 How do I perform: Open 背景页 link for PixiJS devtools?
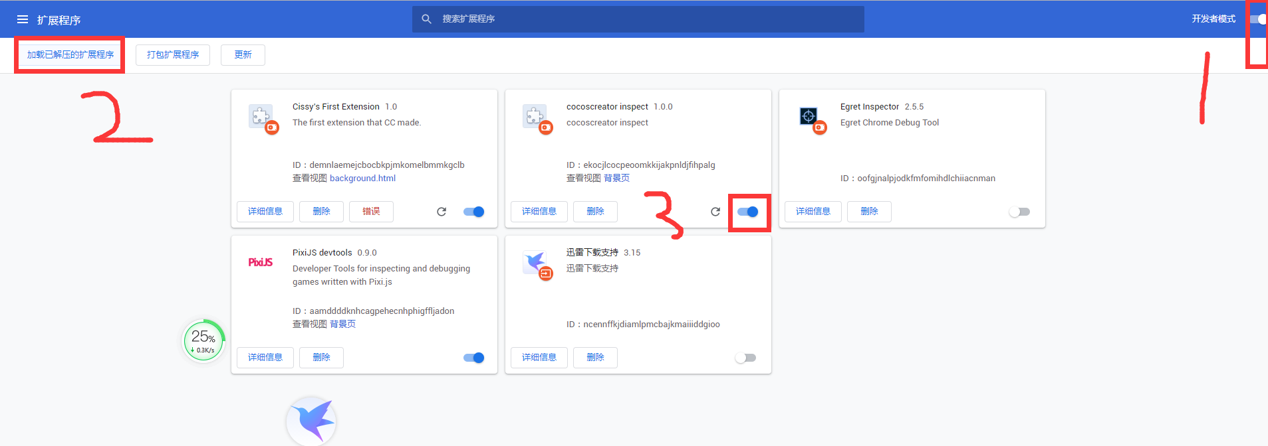(342, 325)
